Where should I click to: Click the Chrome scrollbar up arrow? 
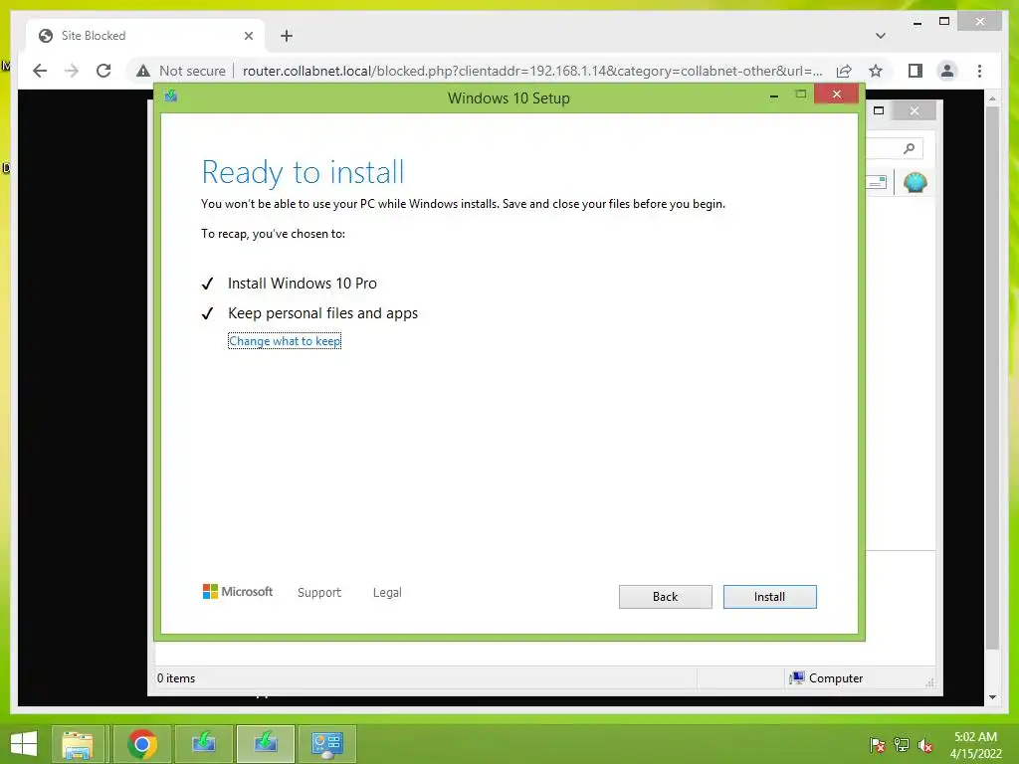coord(992,98)
